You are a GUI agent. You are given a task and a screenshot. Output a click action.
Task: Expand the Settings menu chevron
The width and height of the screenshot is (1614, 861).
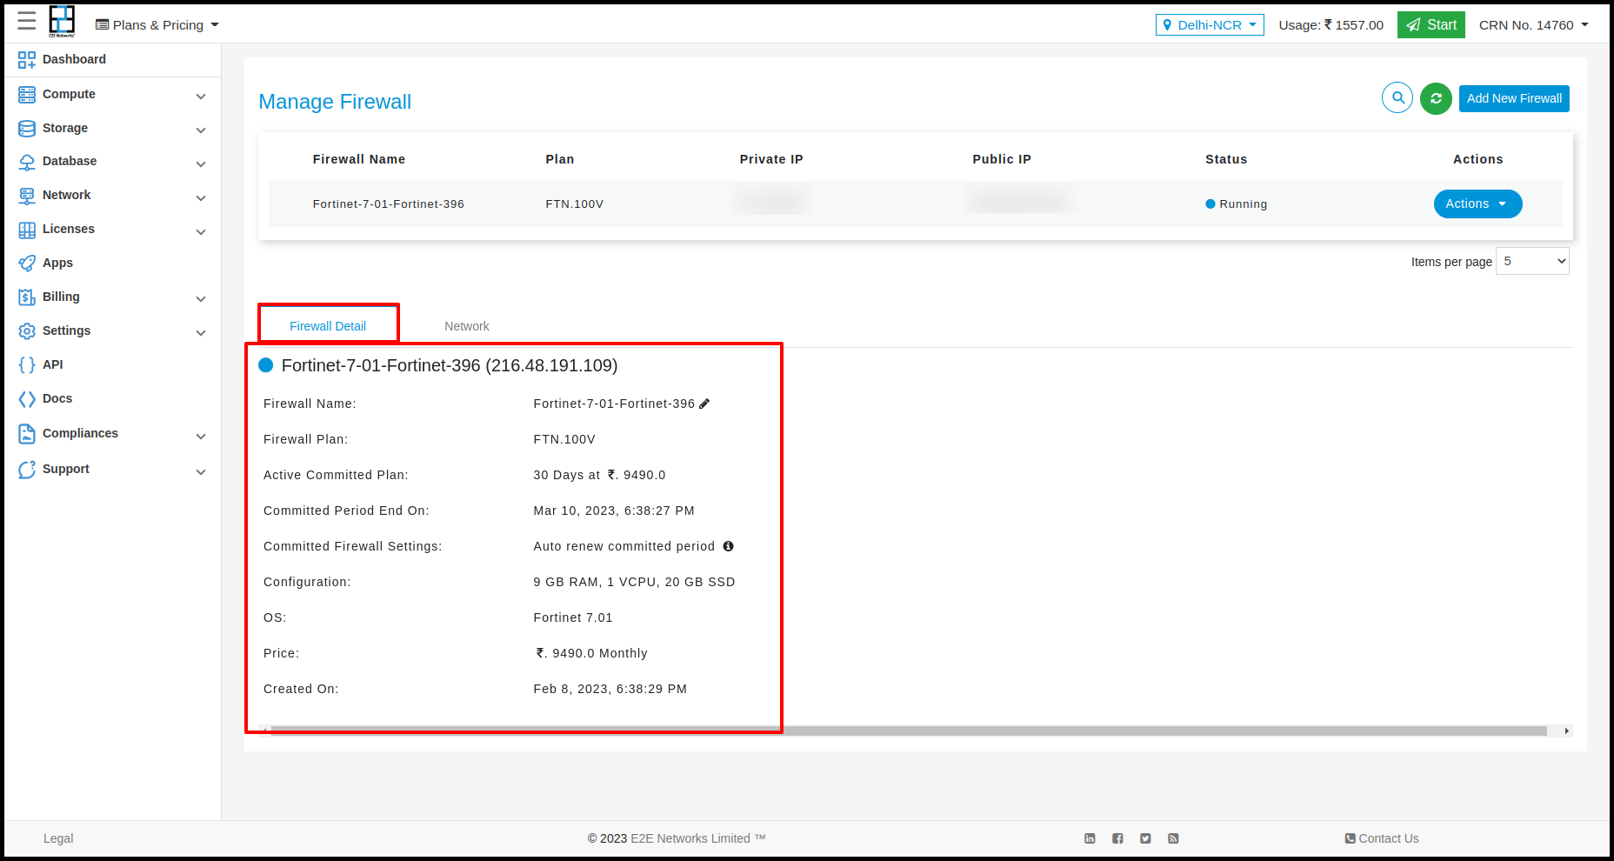point(201,332)
